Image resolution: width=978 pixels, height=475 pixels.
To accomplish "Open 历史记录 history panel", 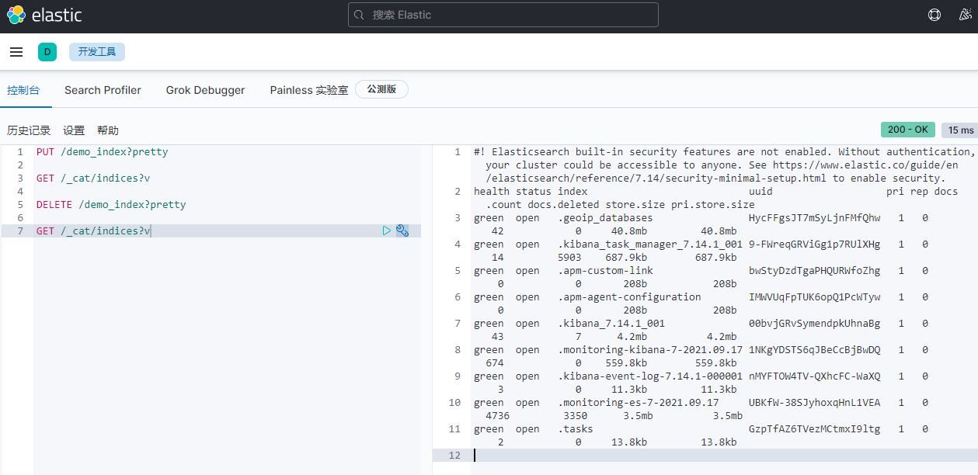I will coord(29,130).
